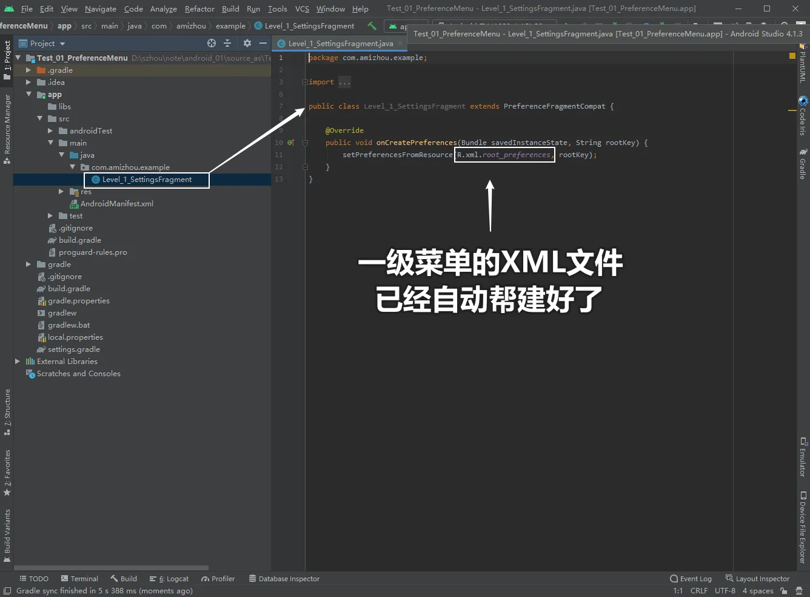This screenshot has width=810, height=597.
Task: Toggle the 7: Structure tool window
Action: pos(7,412)
